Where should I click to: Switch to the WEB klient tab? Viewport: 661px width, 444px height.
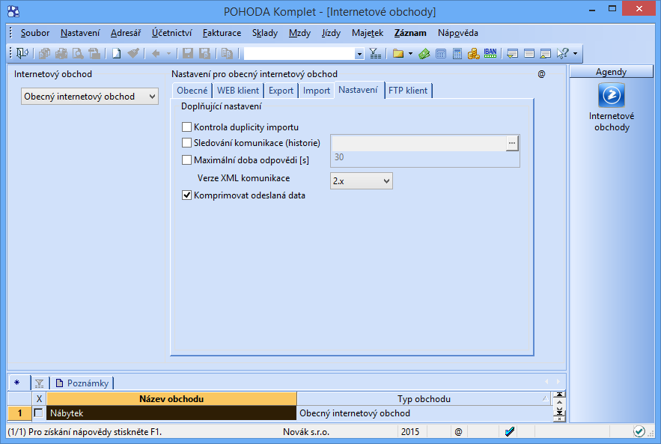[238, 91]
